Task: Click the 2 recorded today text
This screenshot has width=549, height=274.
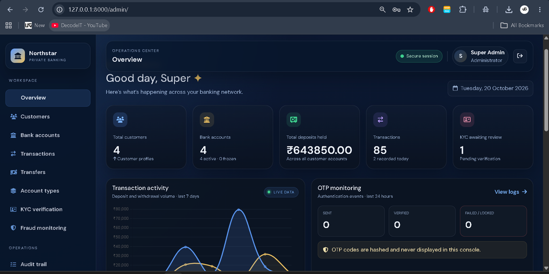Action: click(x=391, y=159)
